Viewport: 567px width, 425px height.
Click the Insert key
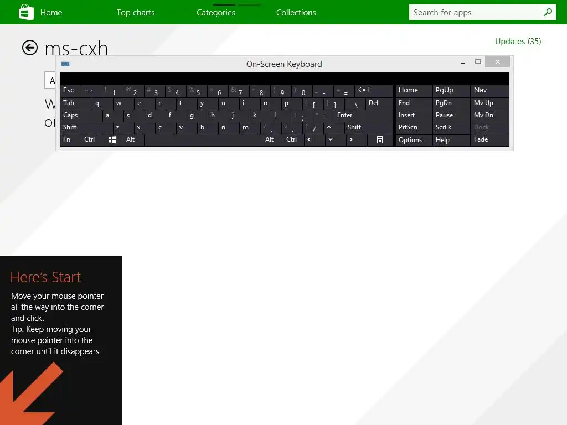tap(414, 116)
